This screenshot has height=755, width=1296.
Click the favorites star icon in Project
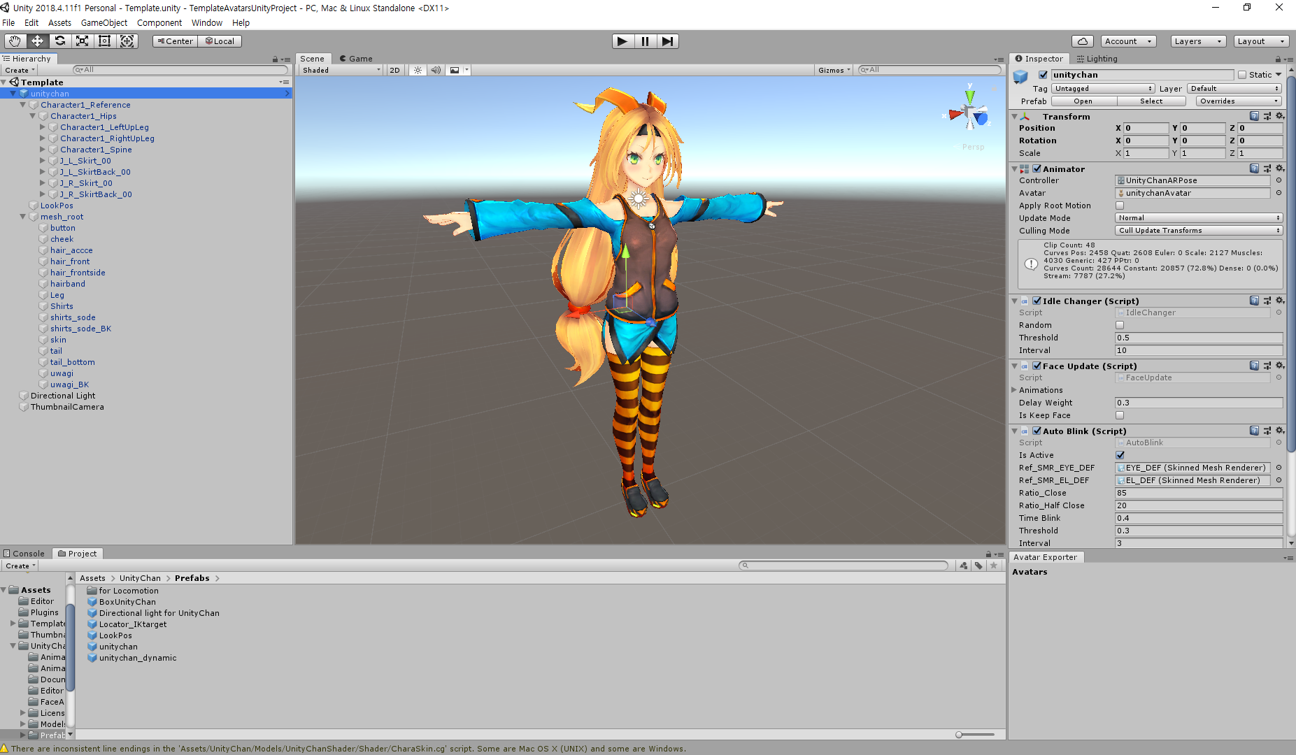(x=994, y=566)
